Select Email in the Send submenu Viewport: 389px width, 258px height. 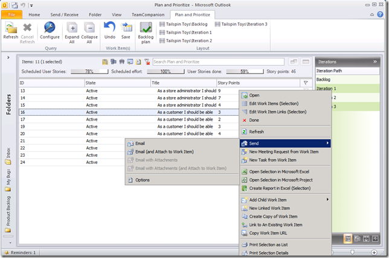point(182,143)
